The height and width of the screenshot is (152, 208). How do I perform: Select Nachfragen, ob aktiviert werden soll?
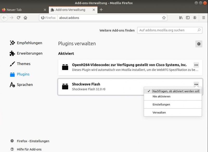pos(173,91)
